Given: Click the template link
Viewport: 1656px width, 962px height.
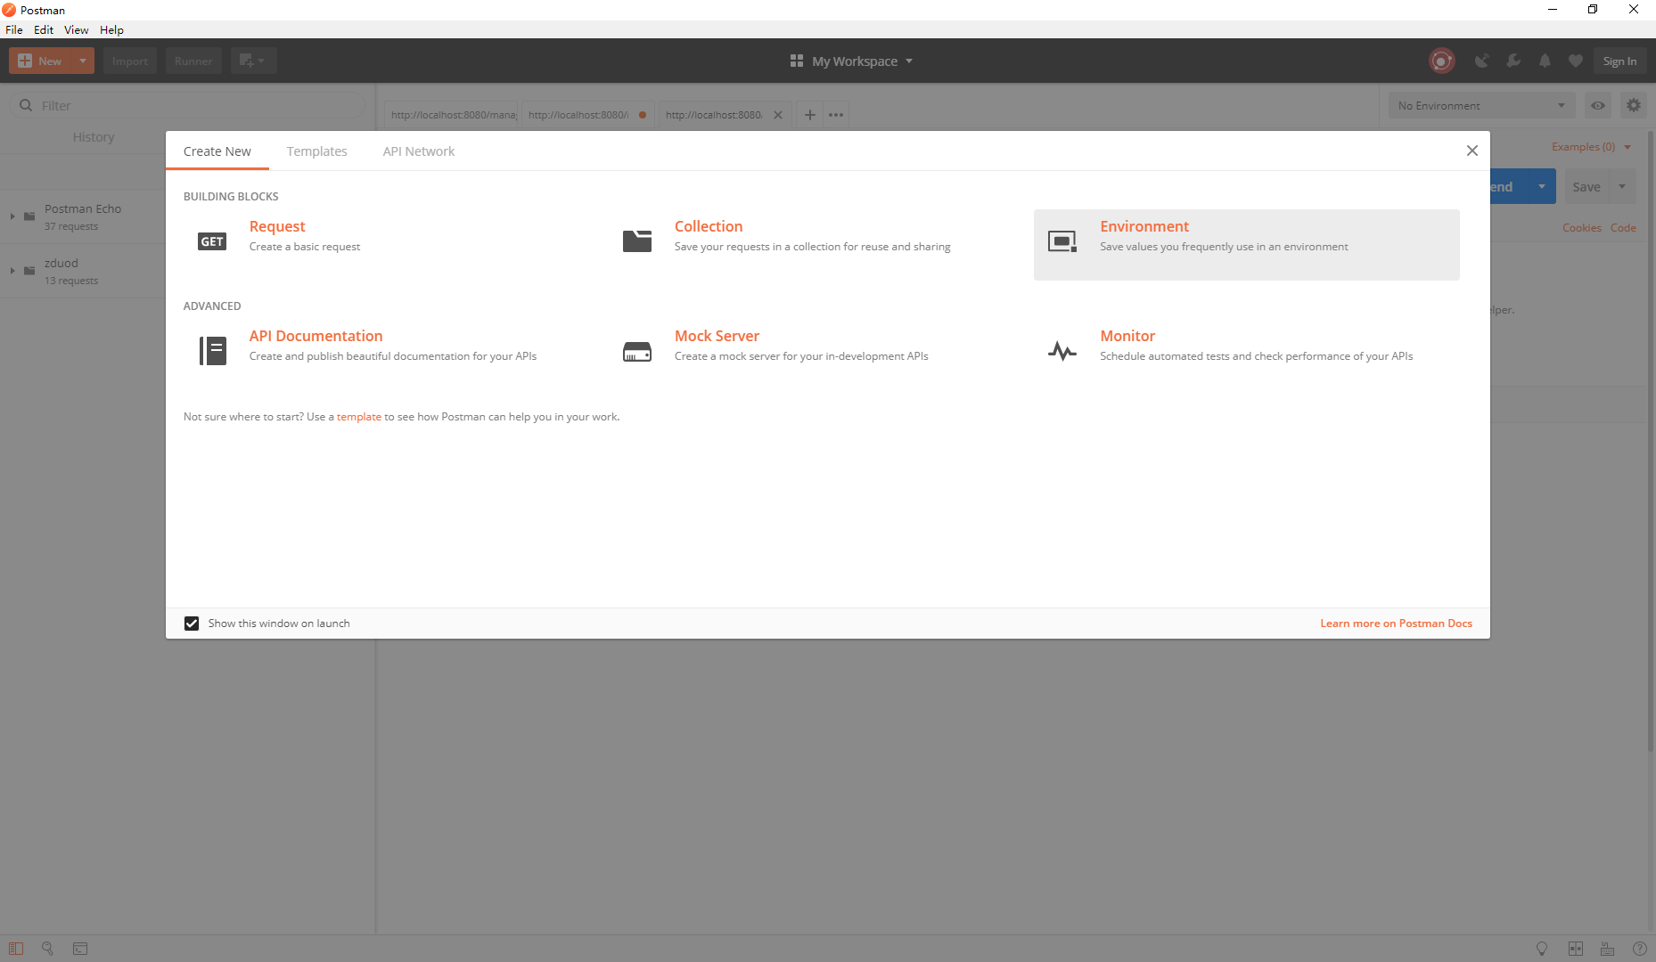Looking at the screenshot, I should pyautogui.click(x=359, y=417).
